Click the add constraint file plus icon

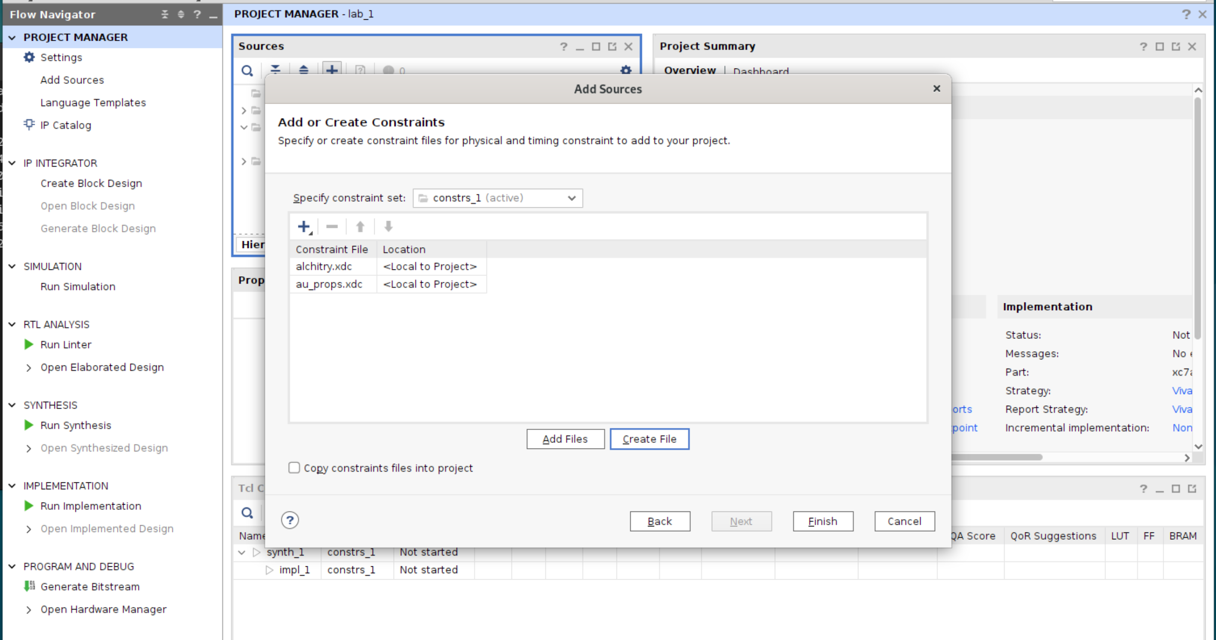[304, 227]
